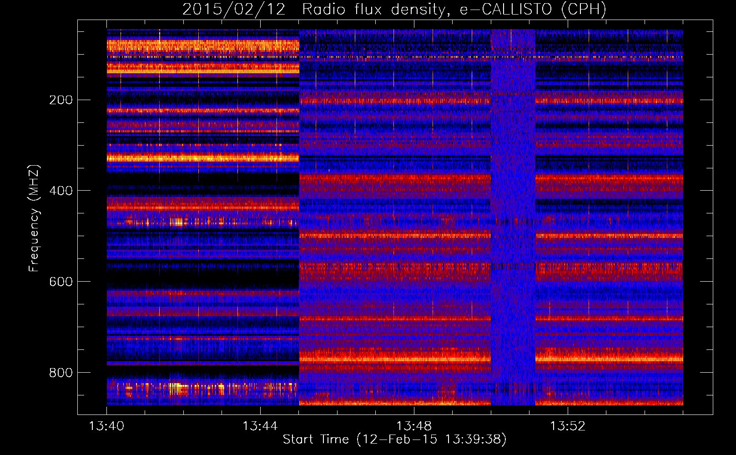Click the 600 frequency tick label
The width and height of the screenshot is (736, 455).
(x=61, y=282)
